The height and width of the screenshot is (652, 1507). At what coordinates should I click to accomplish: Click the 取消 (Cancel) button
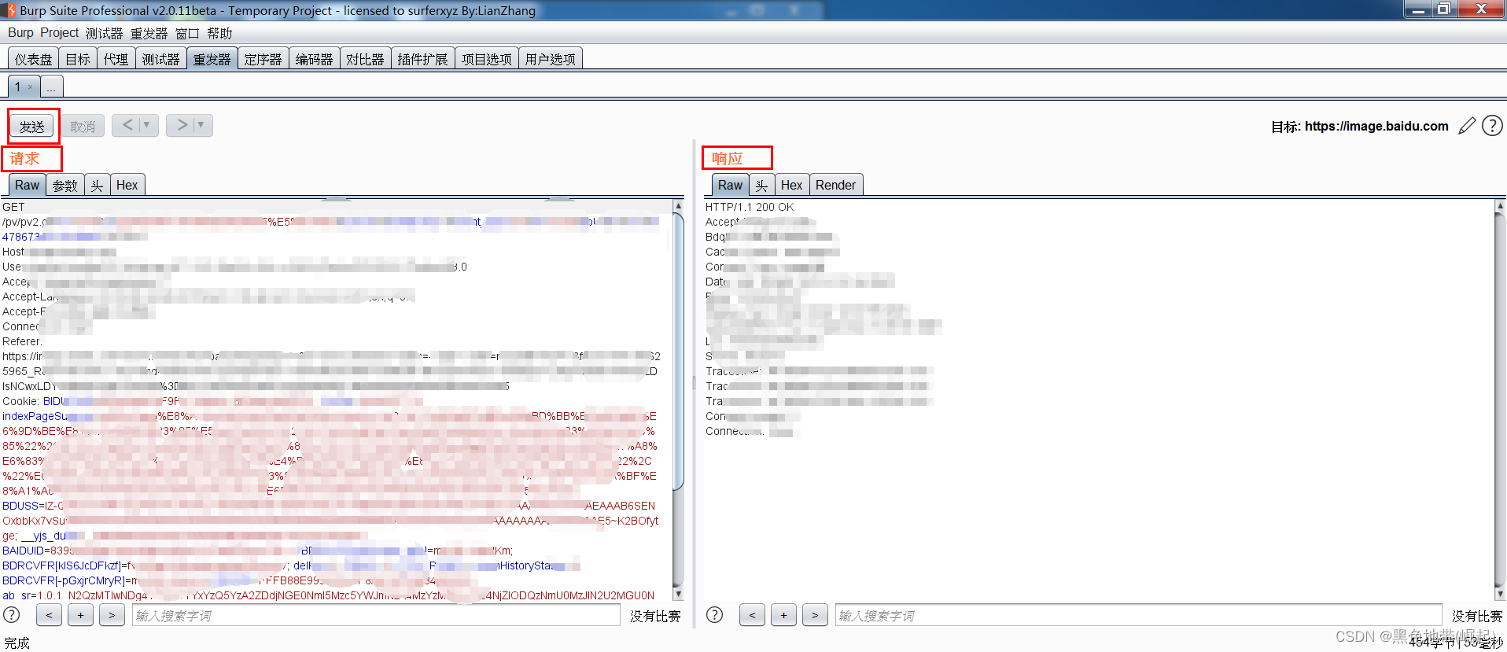83,126
